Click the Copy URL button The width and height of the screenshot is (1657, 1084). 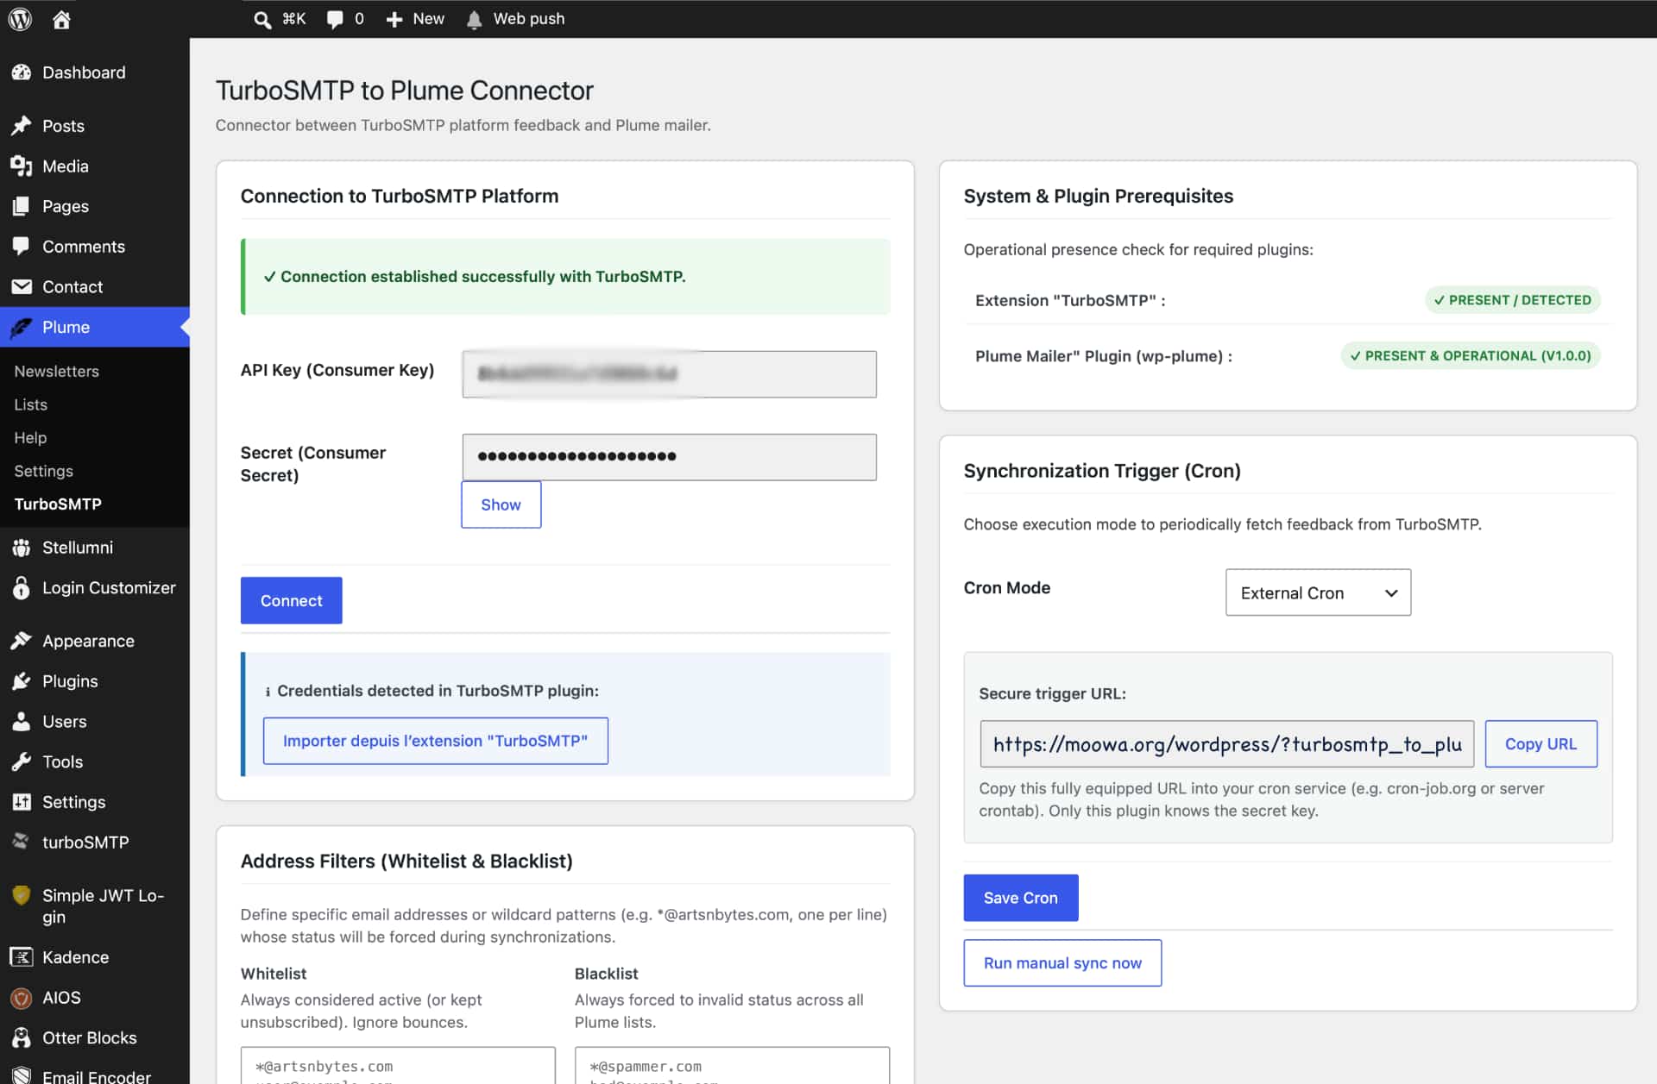[1540, 743]
